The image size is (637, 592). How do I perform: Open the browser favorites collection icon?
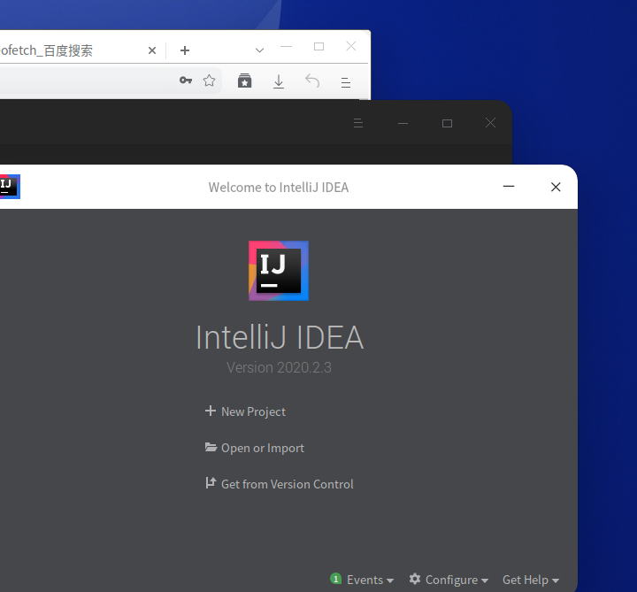pos(244,81)
